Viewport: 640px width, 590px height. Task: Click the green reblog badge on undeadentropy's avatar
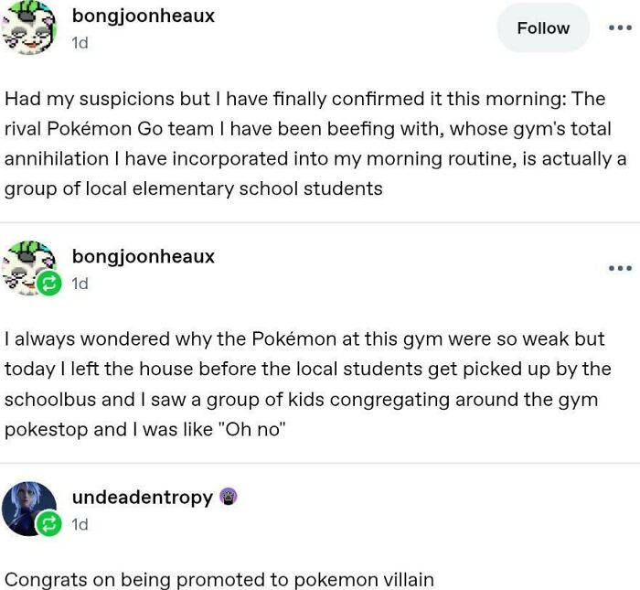click(48, 524)
